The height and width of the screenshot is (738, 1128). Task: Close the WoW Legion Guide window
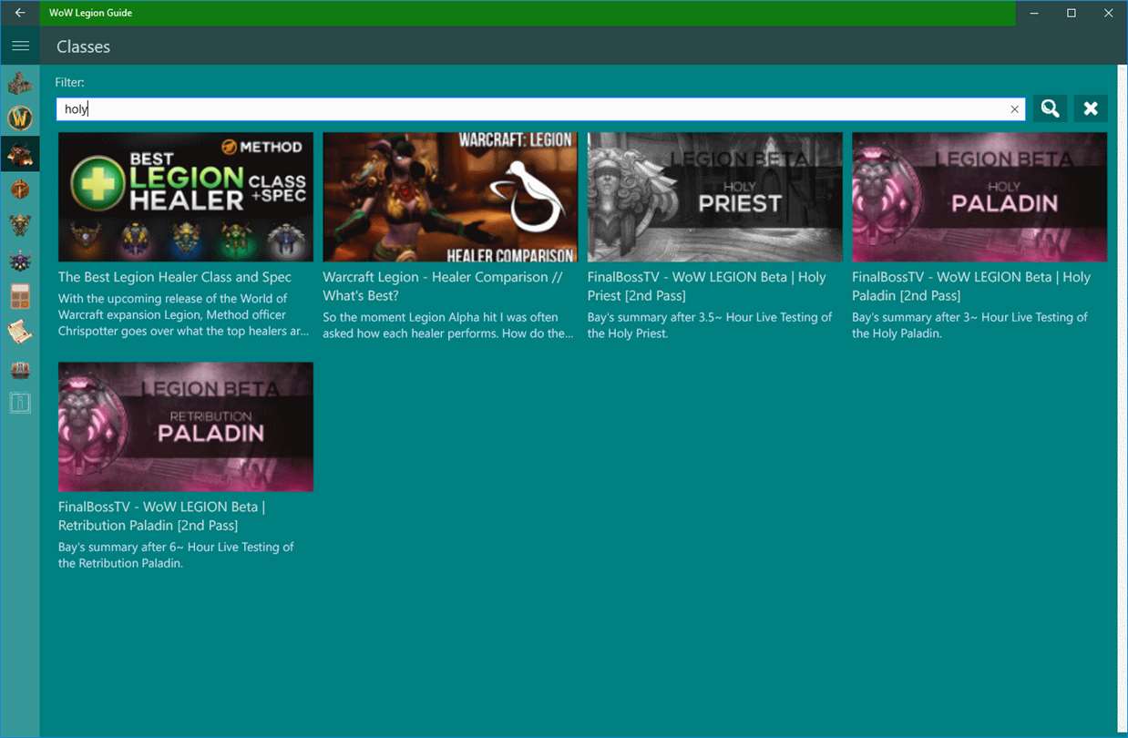[x=1109, y=13]
